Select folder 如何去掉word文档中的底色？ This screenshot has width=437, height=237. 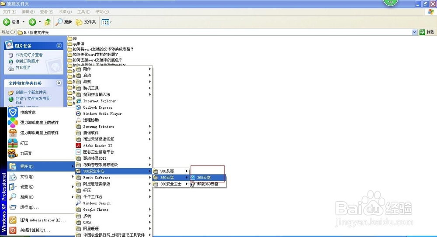pos(95,60)
